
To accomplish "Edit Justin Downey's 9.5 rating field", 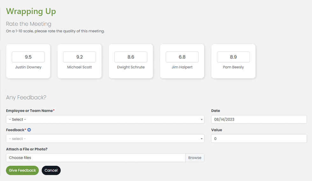I will (x=28, y=57).
